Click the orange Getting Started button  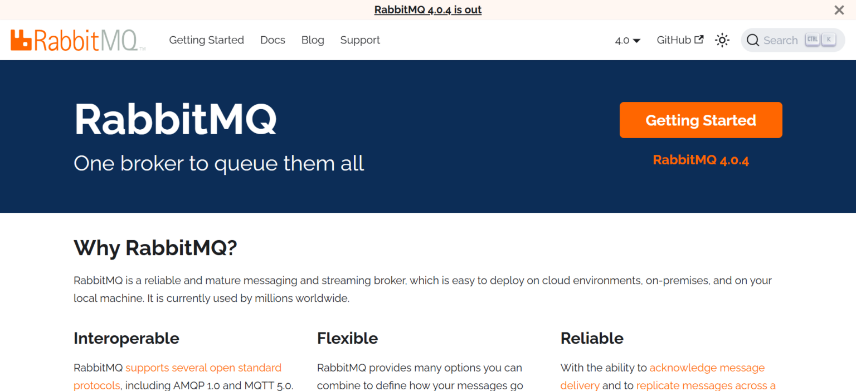click(701, 120)
